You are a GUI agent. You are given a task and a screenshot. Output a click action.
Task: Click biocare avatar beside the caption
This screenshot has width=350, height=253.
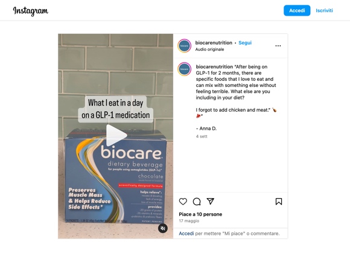(x=185, y=69)
